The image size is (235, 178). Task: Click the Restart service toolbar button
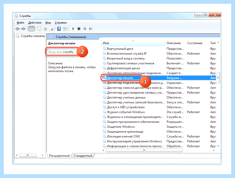(x=91, y=29)
